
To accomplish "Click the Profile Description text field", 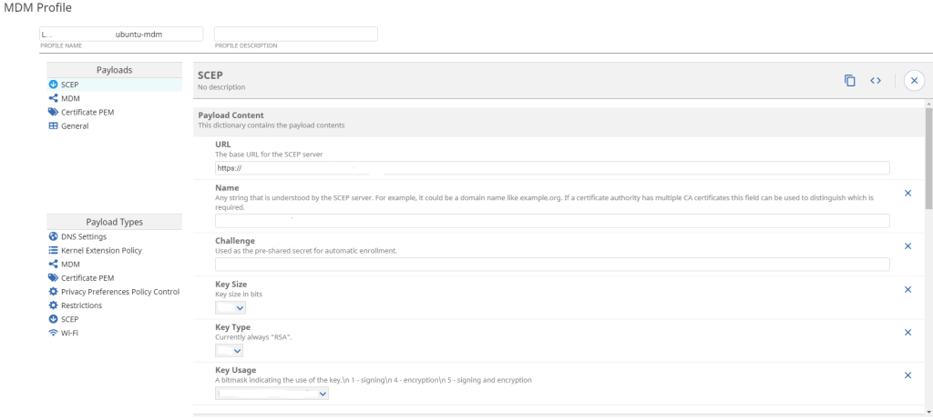I will [x=295, y=34].
